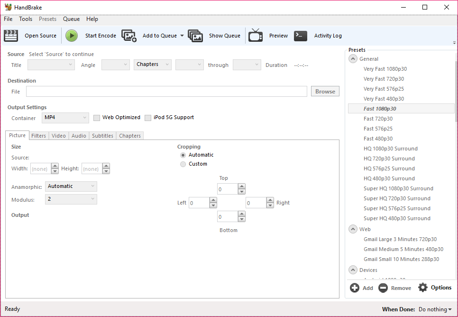Select Gmail Medium 5 Minutes 480p30 preset
Viewport: 458px width, 317px height.
point(403,249)
